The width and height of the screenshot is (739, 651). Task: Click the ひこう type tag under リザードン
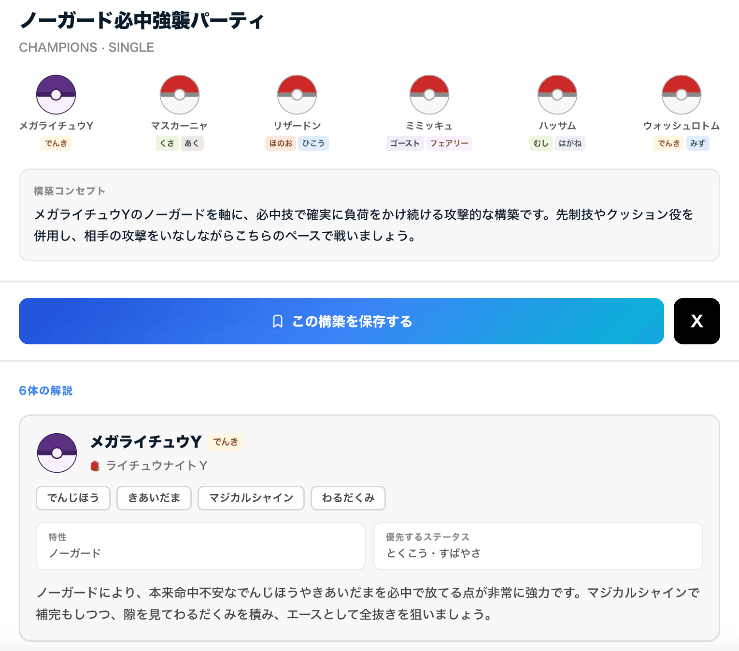pyautogui.click(x=313, y=143)
